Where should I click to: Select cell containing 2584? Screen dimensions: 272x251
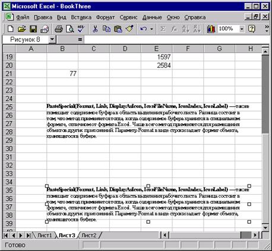tap(156, 65)
